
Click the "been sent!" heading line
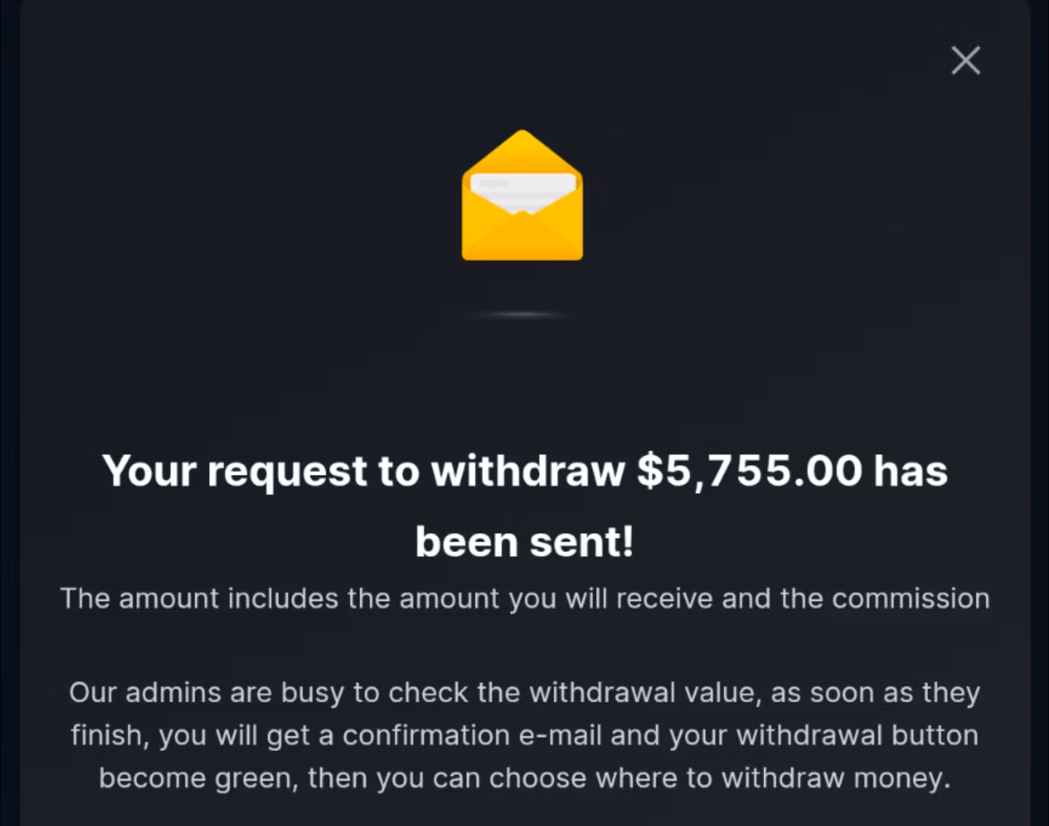coord(524,542)
